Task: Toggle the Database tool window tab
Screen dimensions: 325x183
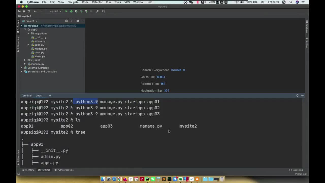Action: (307, 27)
